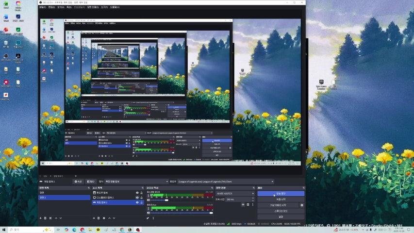Screen dimensions: 414x233
Task: Mute the desktop audio speaker icon
Action: (x=149, y=200)
